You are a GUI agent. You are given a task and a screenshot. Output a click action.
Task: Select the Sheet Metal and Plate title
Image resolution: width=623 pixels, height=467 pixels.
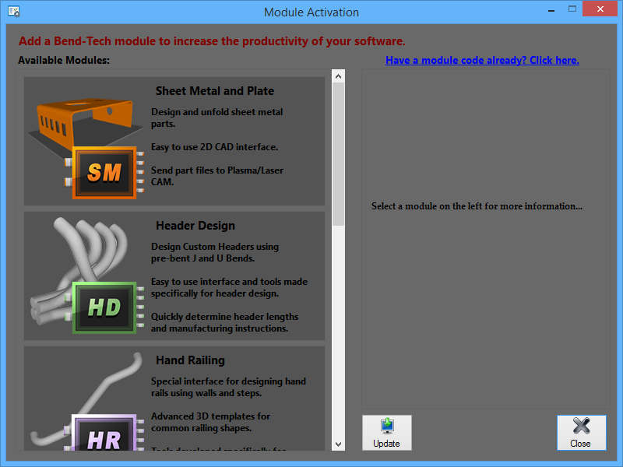215,91
